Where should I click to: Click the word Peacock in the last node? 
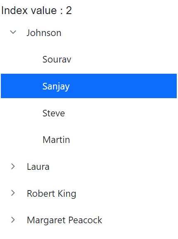[85, 220]
